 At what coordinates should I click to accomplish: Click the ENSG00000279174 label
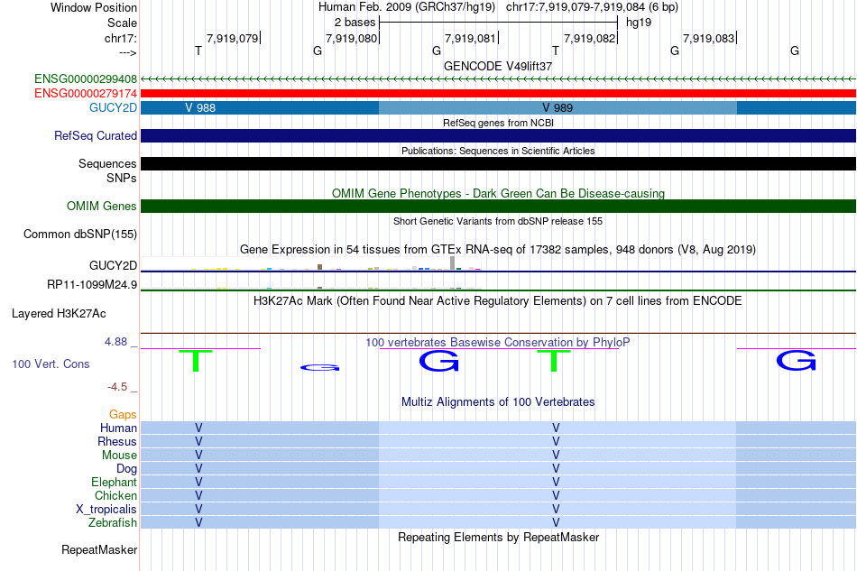86,94
